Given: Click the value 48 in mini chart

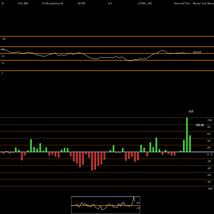Looking at the screenshot, I should (138, 203).
